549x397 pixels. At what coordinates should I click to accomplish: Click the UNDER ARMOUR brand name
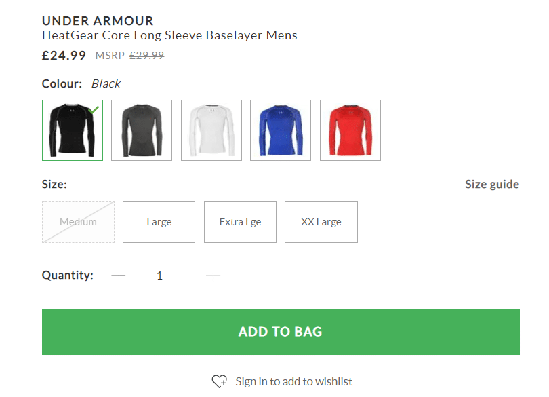pos(97,20)
